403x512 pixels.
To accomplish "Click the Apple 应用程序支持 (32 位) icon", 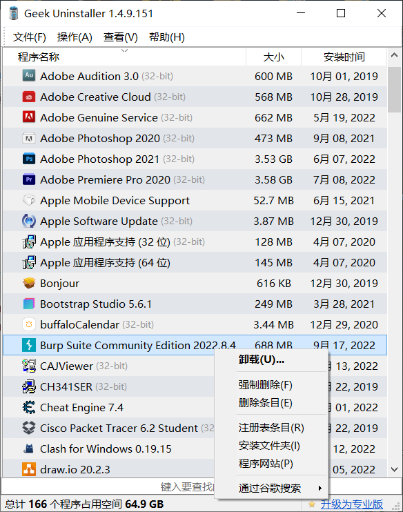I will tap(29, 242).
